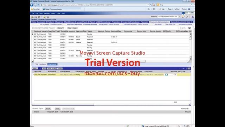
Task: Open the IE Tools dropdown in command bar
Action: (184, 9)
